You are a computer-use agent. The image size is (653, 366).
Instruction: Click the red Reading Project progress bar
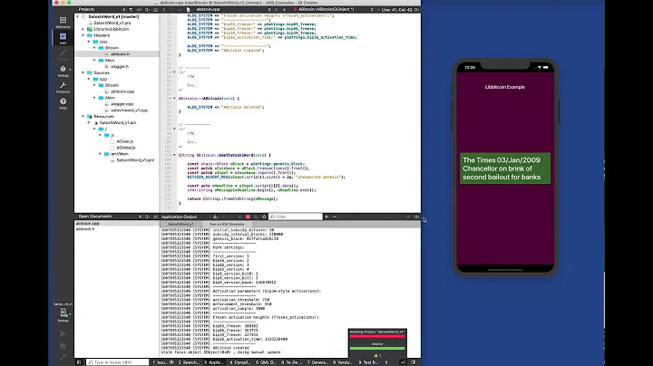pos(377,334)
